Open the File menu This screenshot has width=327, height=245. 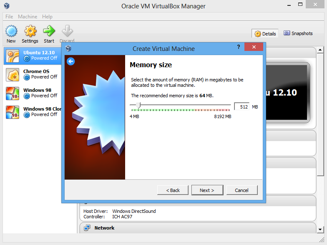click(9, 17)
